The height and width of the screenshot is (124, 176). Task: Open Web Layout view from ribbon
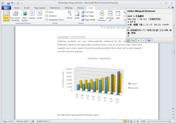pyautogui.click(x=24, y=16)
